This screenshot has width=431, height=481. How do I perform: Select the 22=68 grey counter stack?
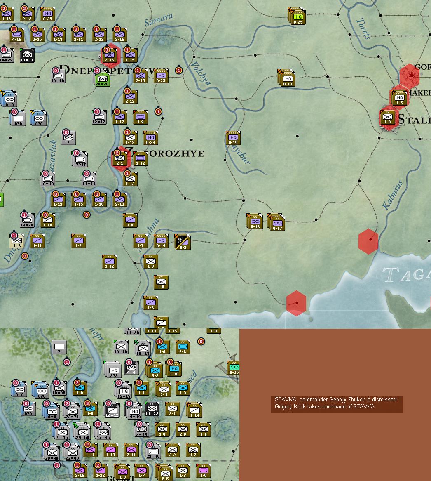click(x=72, y=453)
